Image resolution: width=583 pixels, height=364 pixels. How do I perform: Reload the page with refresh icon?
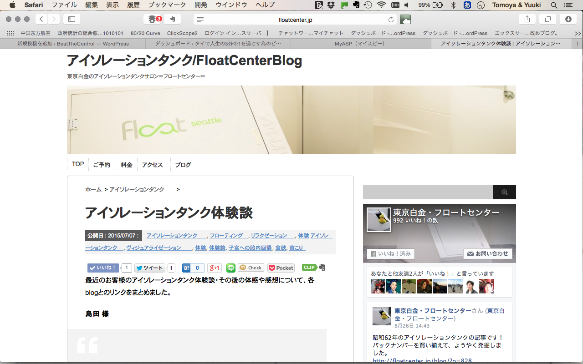point(391,20)
